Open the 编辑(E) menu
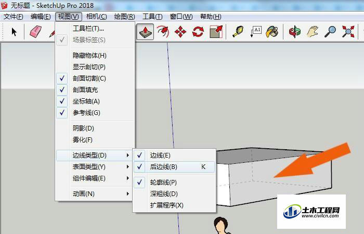364x234 pixels. (41, 17)
